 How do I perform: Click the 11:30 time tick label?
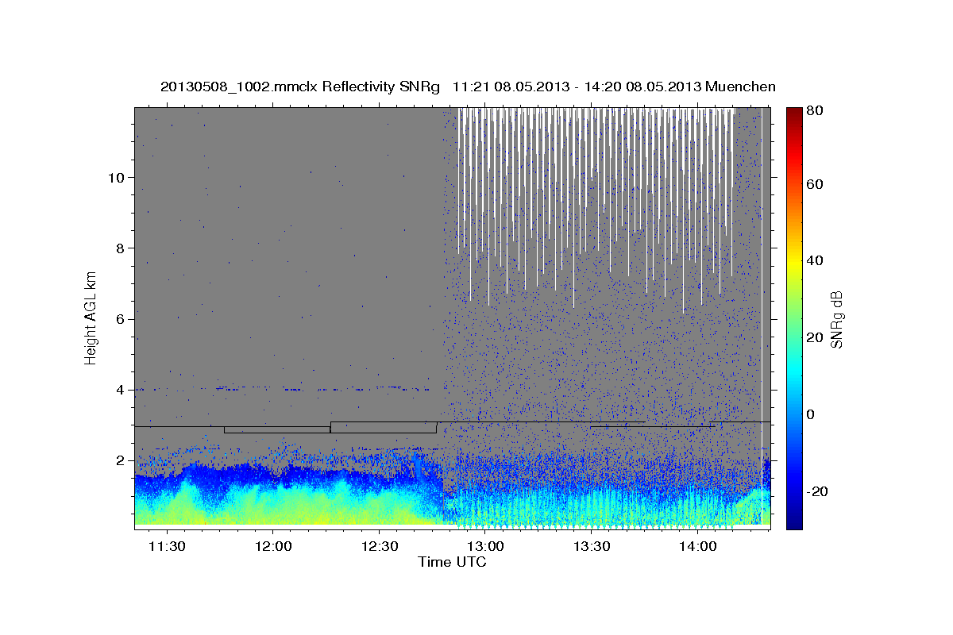tap(167, 546)
